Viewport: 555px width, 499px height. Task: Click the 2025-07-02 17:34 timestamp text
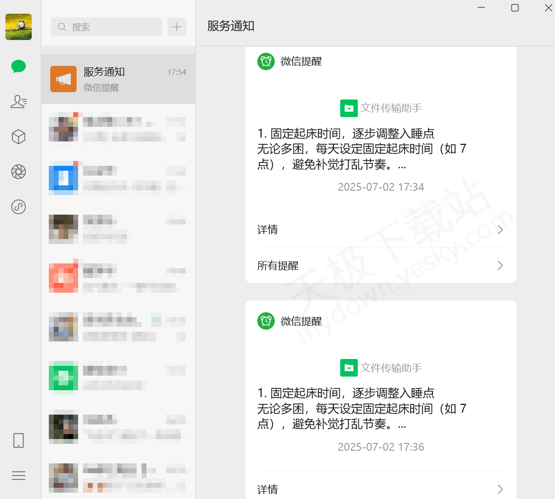point(381,187)
